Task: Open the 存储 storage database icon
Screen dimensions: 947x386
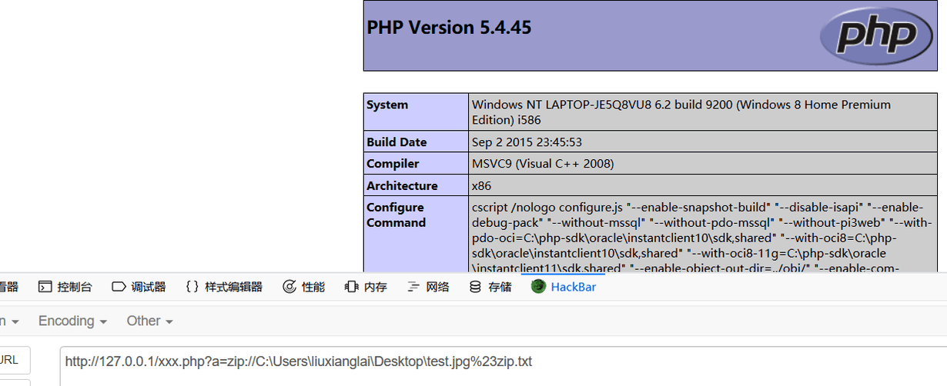Action: tap(476, 287)
